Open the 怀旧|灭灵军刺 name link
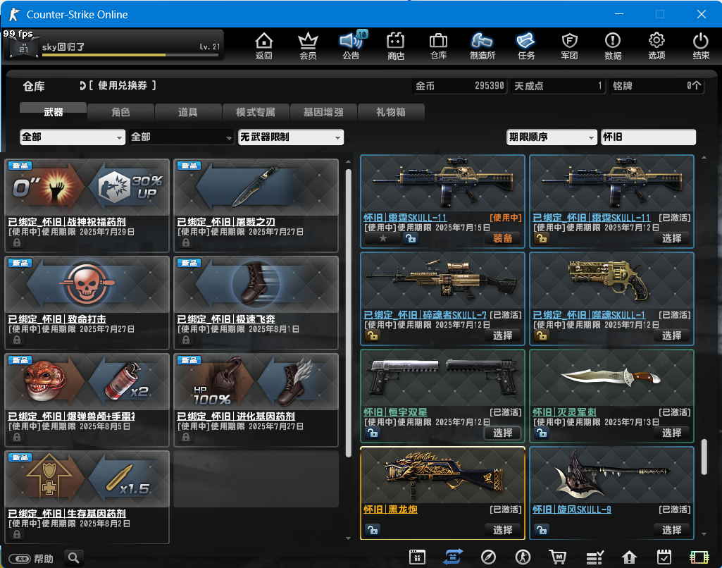The image size is (722, 568). pyautogui.click(x=564, y=412)
